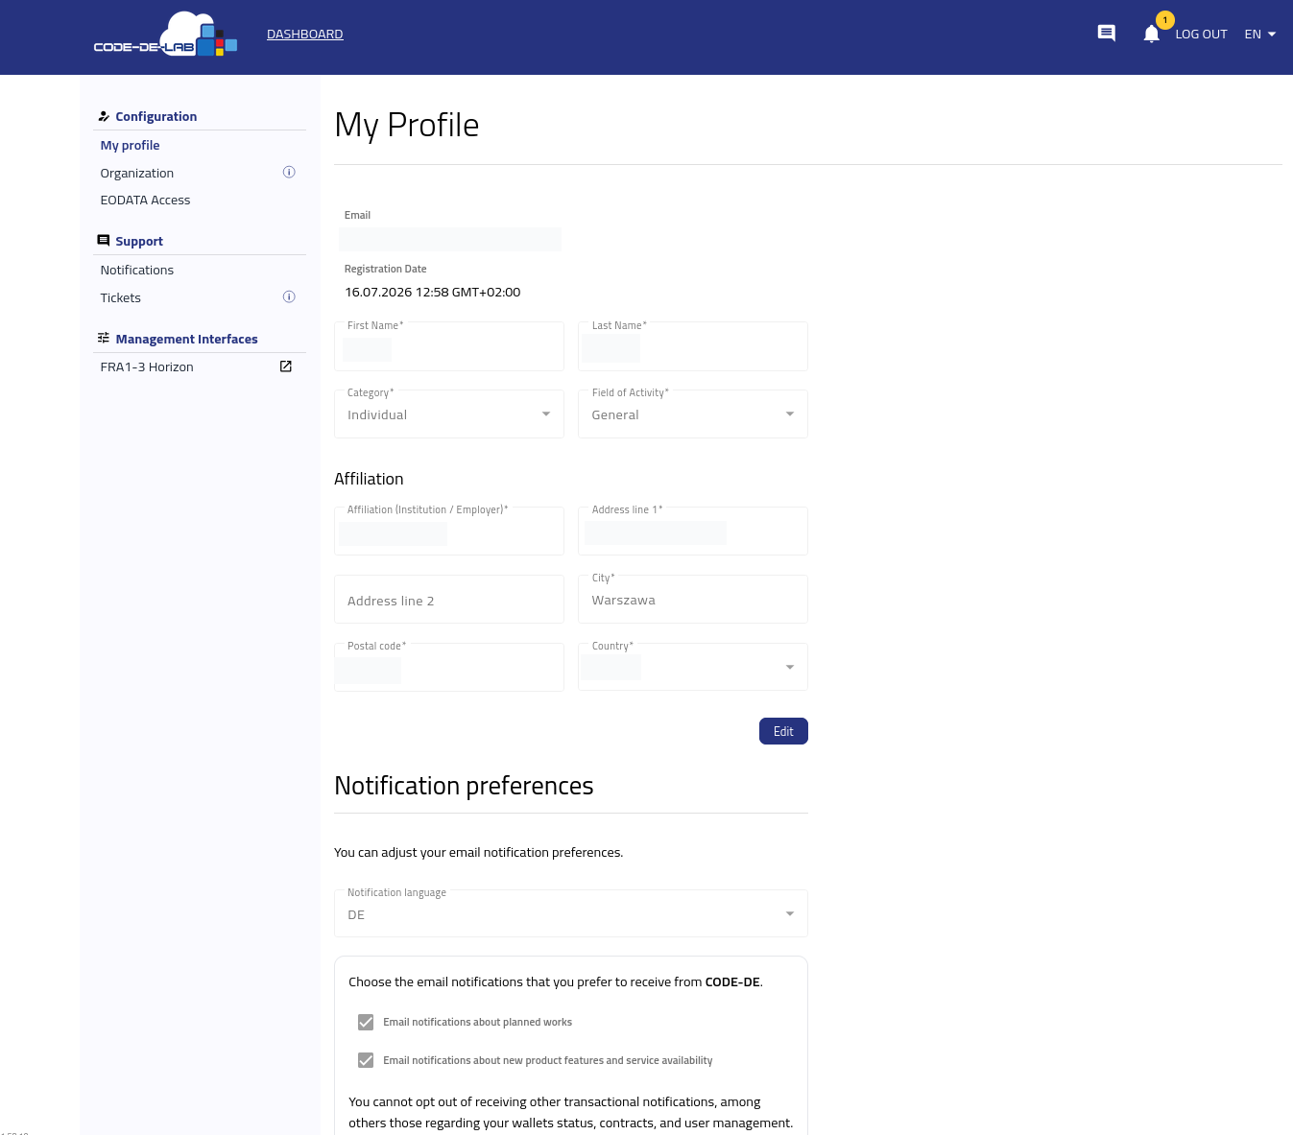Image resolution: width=1293 pixels, height=1135 pixels.
Task: Click the First Name field
Action: click(449, 346)
